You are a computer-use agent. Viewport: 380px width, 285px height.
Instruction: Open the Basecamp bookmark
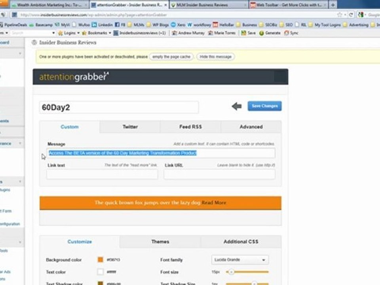pos(41,25)
